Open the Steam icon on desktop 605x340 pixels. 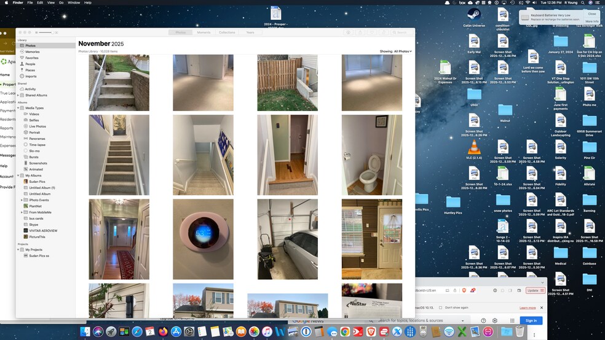point(474,15)
